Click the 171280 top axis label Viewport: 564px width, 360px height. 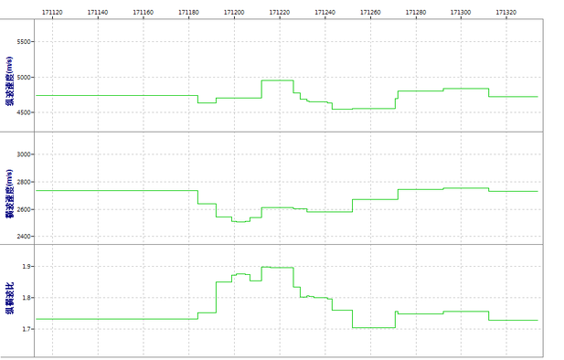tap(416, 12)
